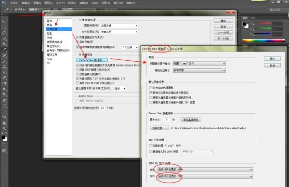Swap foreground and background colors icon
Image resolution: width=289 pixels, height=187 pixels.
[x=6, y=133]
